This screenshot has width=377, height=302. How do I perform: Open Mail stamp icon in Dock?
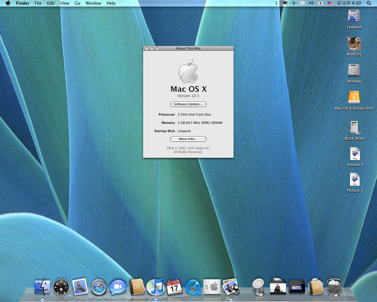click(80, 287)
